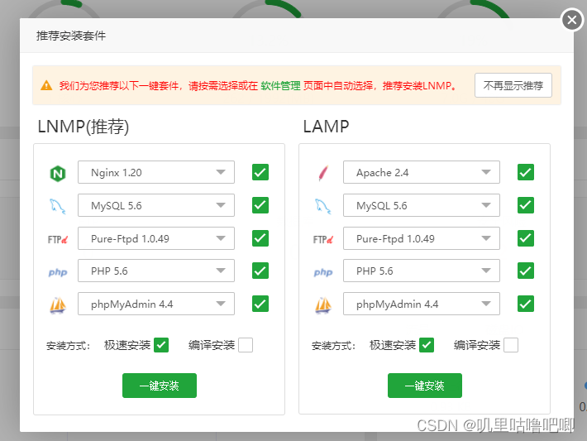Click the FTP icon in LNMP panel
The image size is (587, 441).
(x=58, y=239)
